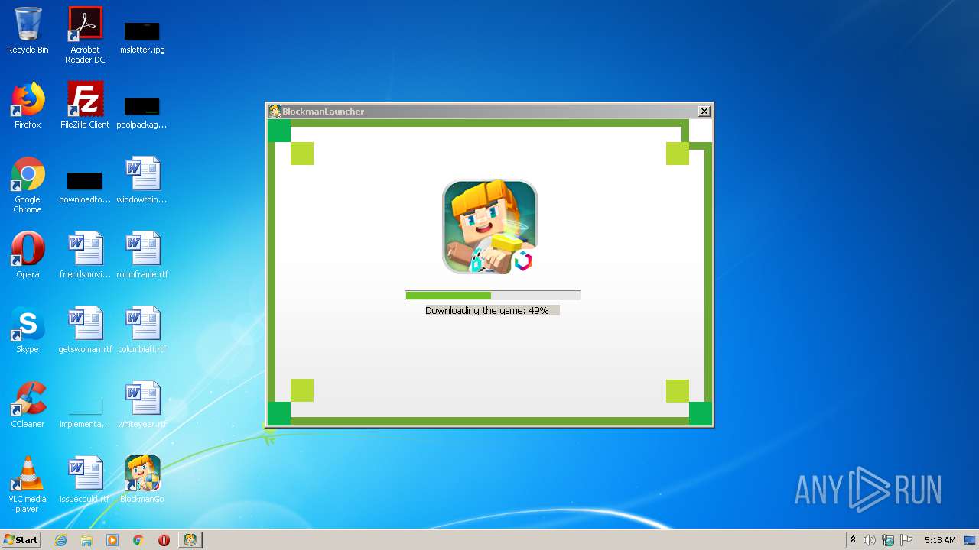
Task: Open VLC media player shortcut
Action: click(28, 484)
